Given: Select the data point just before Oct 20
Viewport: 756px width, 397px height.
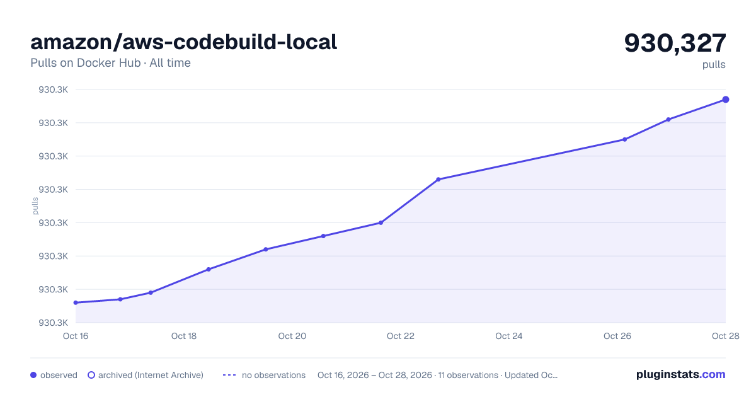Looking at the screenshot, I should point(266,250).
